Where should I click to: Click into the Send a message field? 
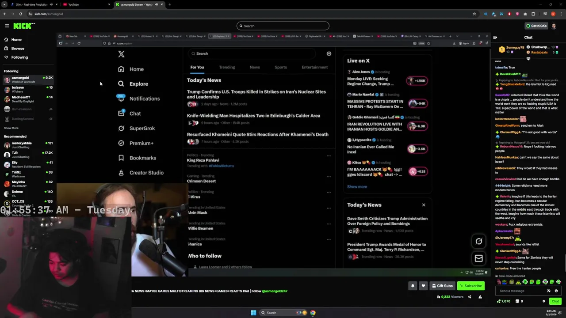(x=521, y=291)
